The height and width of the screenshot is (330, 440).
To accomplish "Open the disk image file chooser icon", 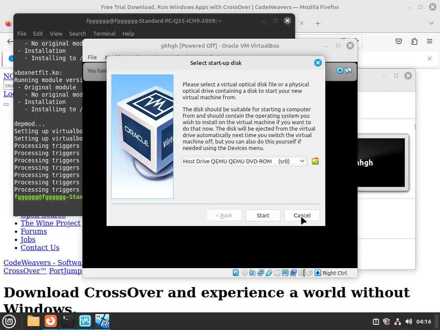I will point(315,162).
